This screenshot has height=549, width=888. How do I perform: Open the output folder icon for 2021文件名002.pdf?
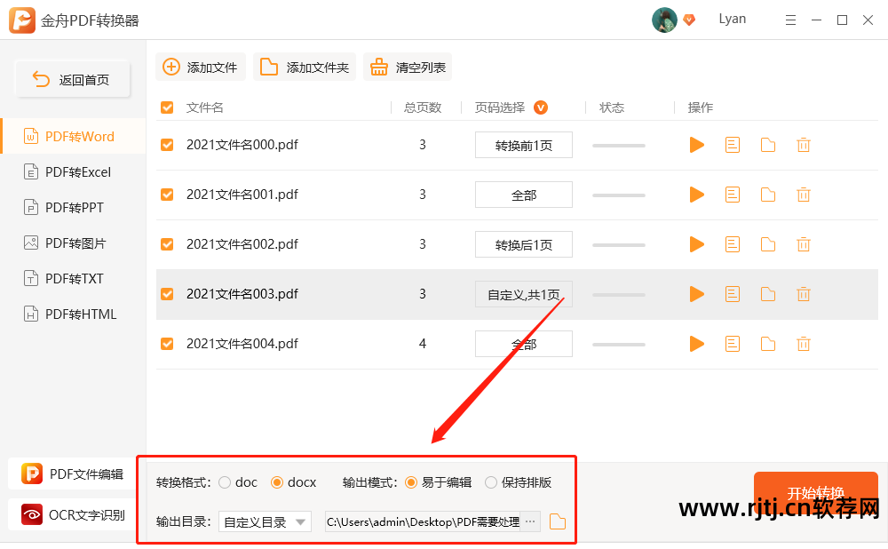[767, 243]
